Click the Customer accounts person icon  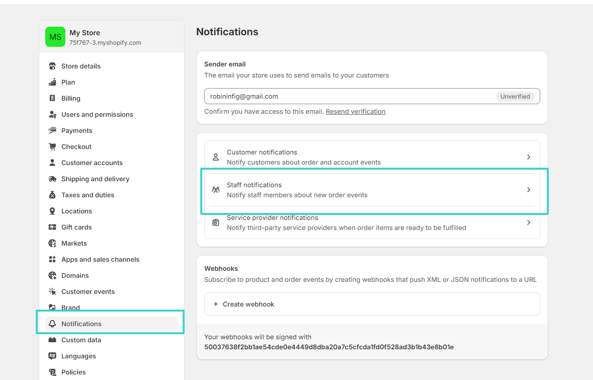[x=52, y=163]
